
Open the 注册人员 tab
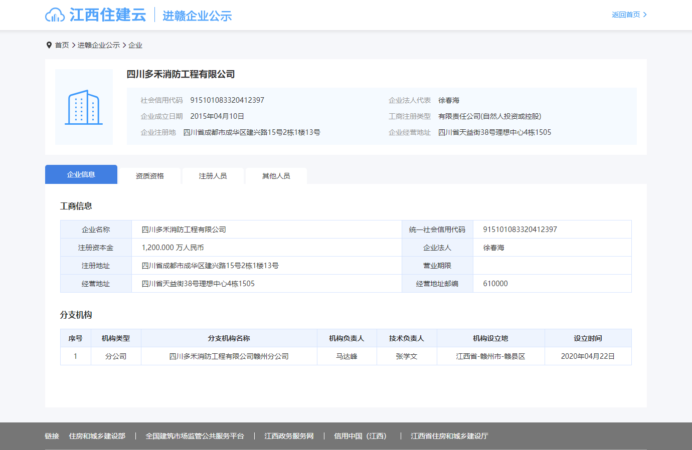[213, 176]
